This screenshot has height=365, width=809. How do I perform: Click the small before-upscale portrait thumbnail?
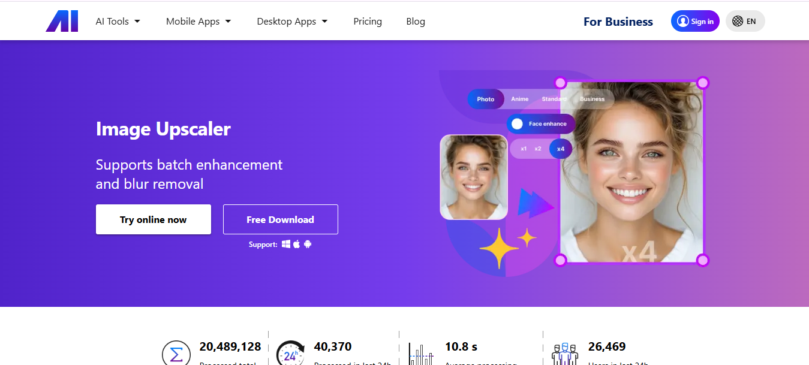(474, 177)
